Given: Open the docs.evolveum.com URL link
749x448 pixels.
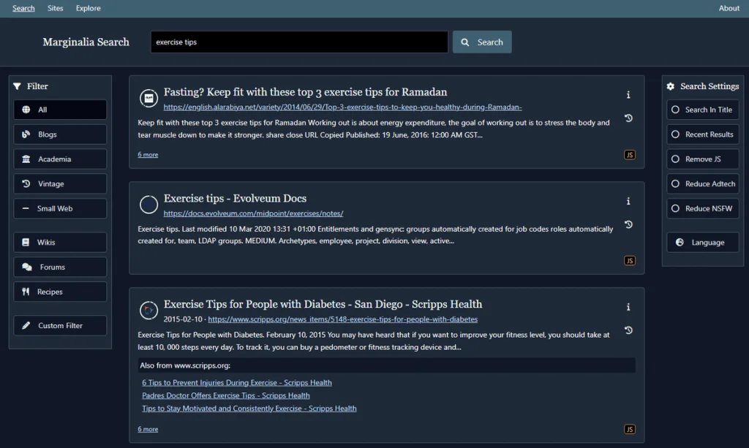Looking at the screenshot, I should (253, 213).
